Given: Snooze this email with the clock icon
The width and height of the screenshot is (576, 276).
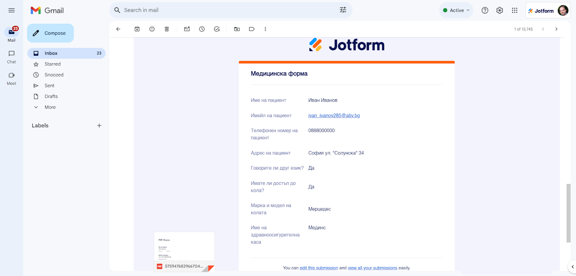Looking at the screenshot, I should tap(202, 29).
